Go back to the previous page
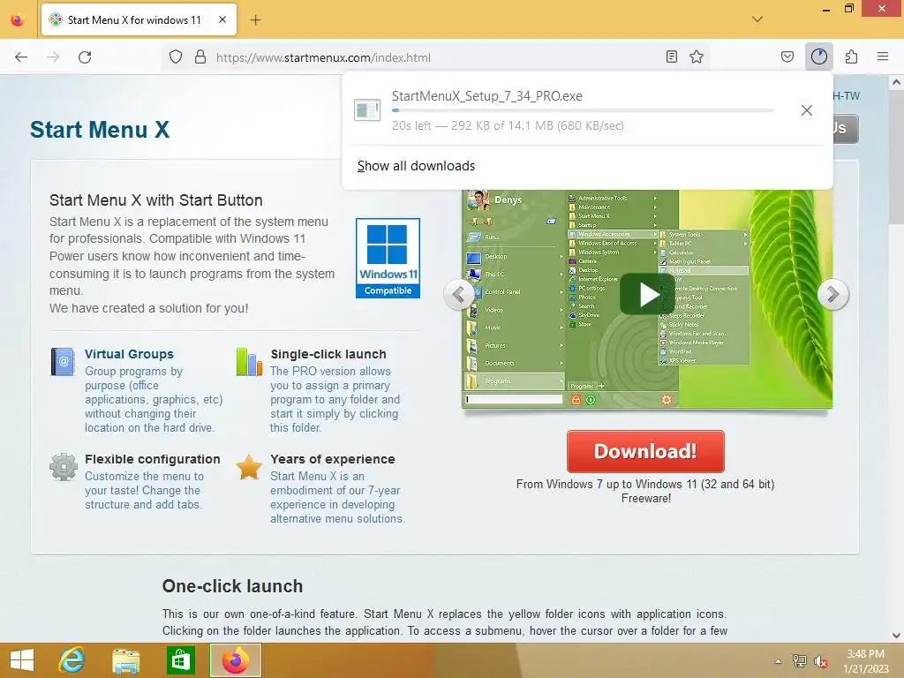 coord(21,57)
